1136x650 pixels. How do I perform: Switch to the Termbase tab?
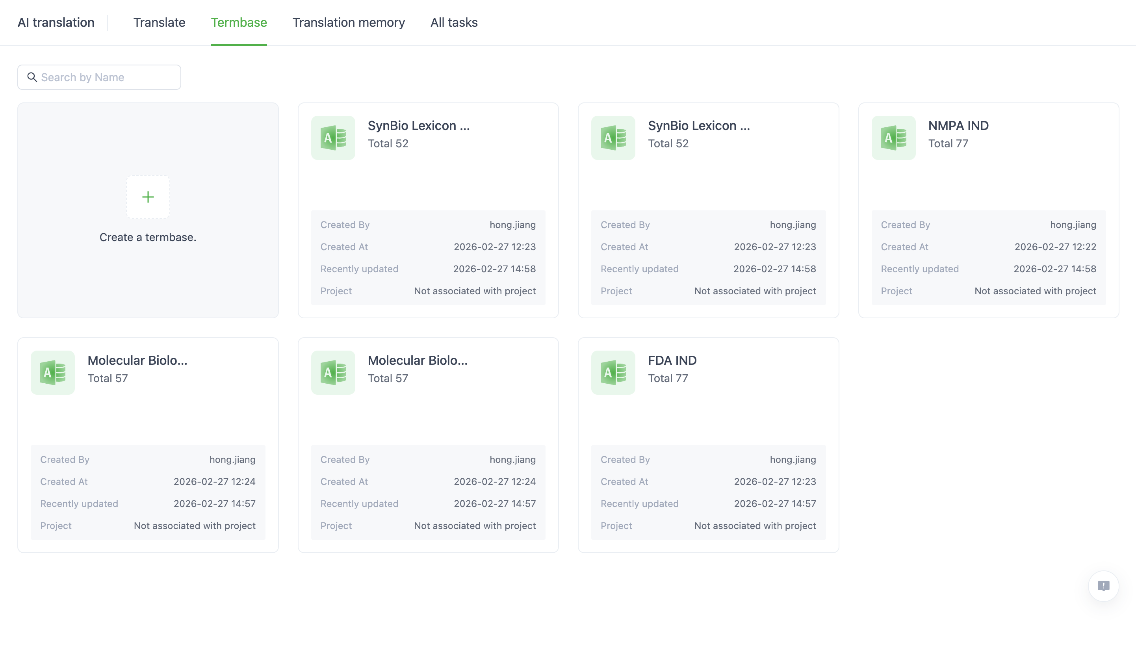(239, 22)
